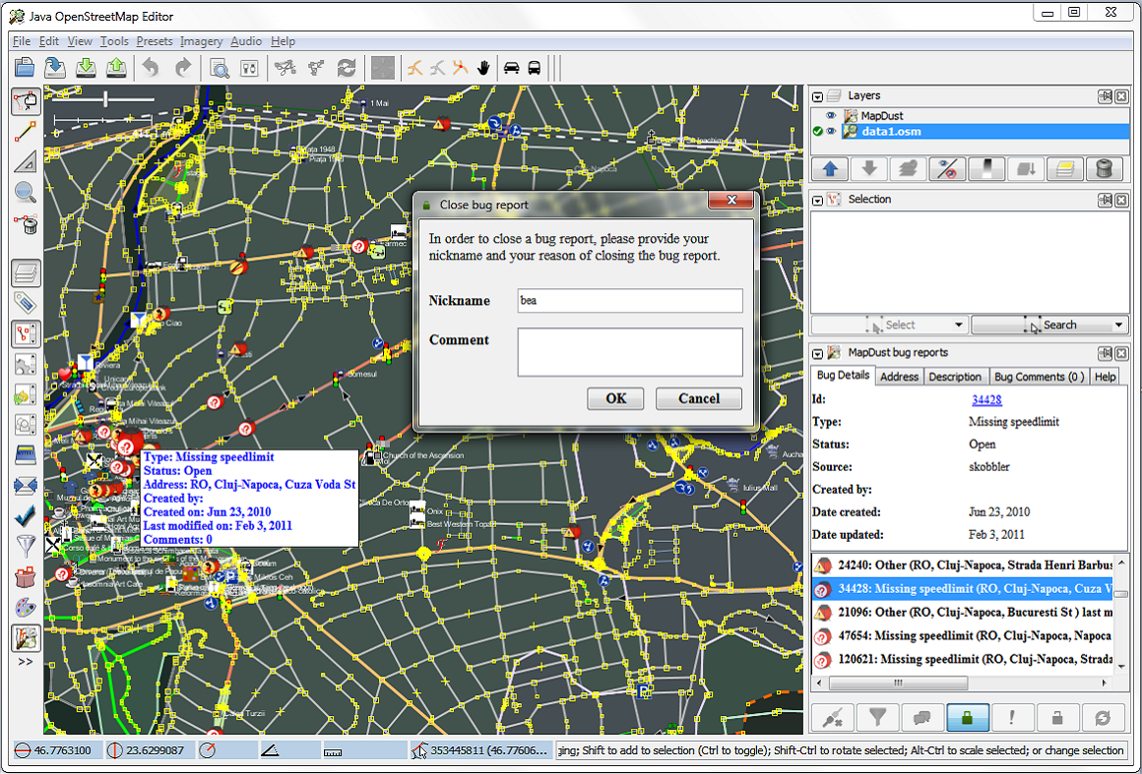
Task: Open the Search button dropdown arrow
Action: [x=1118, y=326]
